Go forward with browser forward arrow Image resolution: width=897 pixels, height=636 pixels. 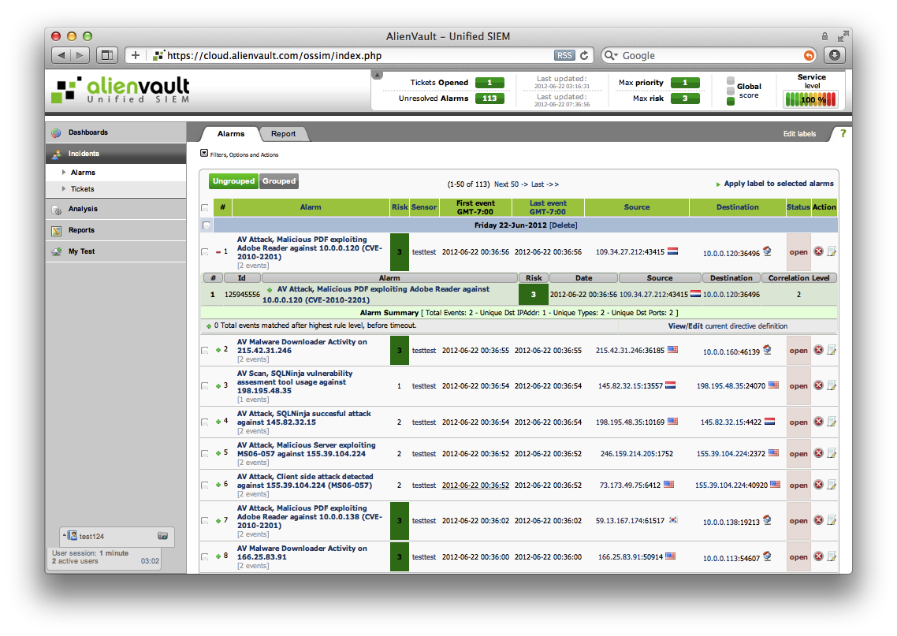80,55
